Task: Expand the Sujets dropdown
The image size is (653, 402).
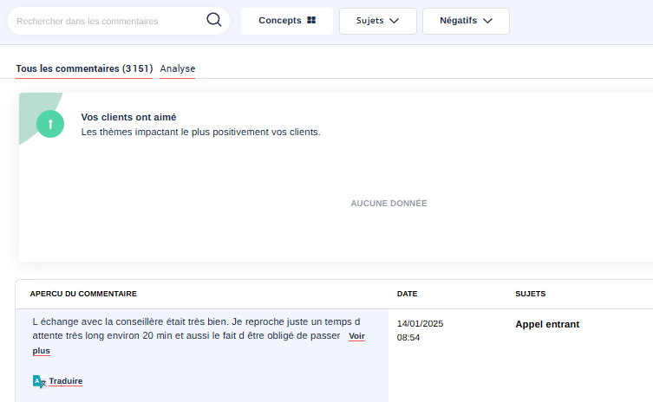Action: coord(377,21)
